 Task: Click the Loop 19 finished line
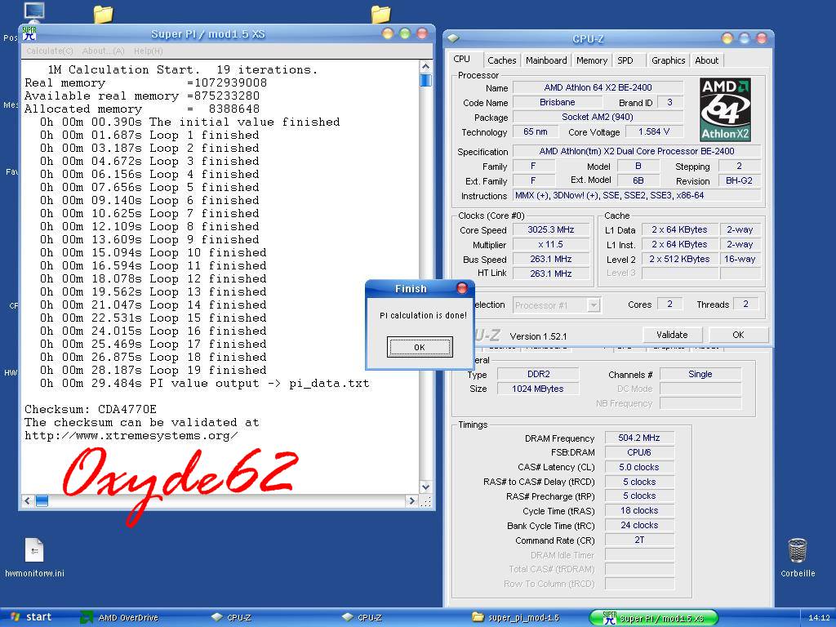tap(153, 370)
